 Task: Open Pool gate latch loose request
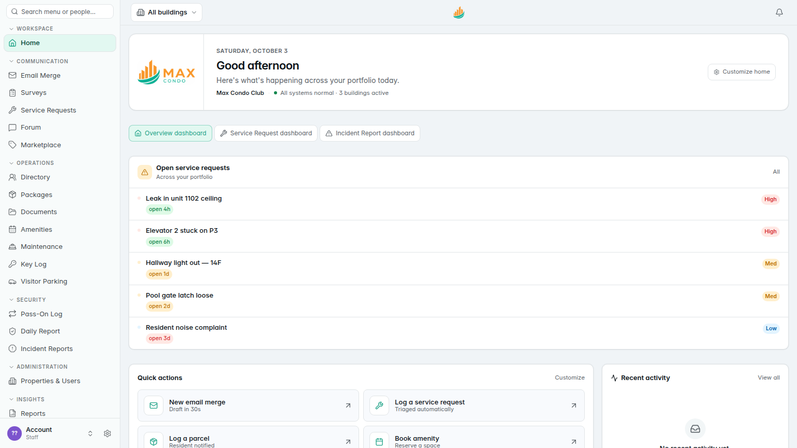pos(459,301)
